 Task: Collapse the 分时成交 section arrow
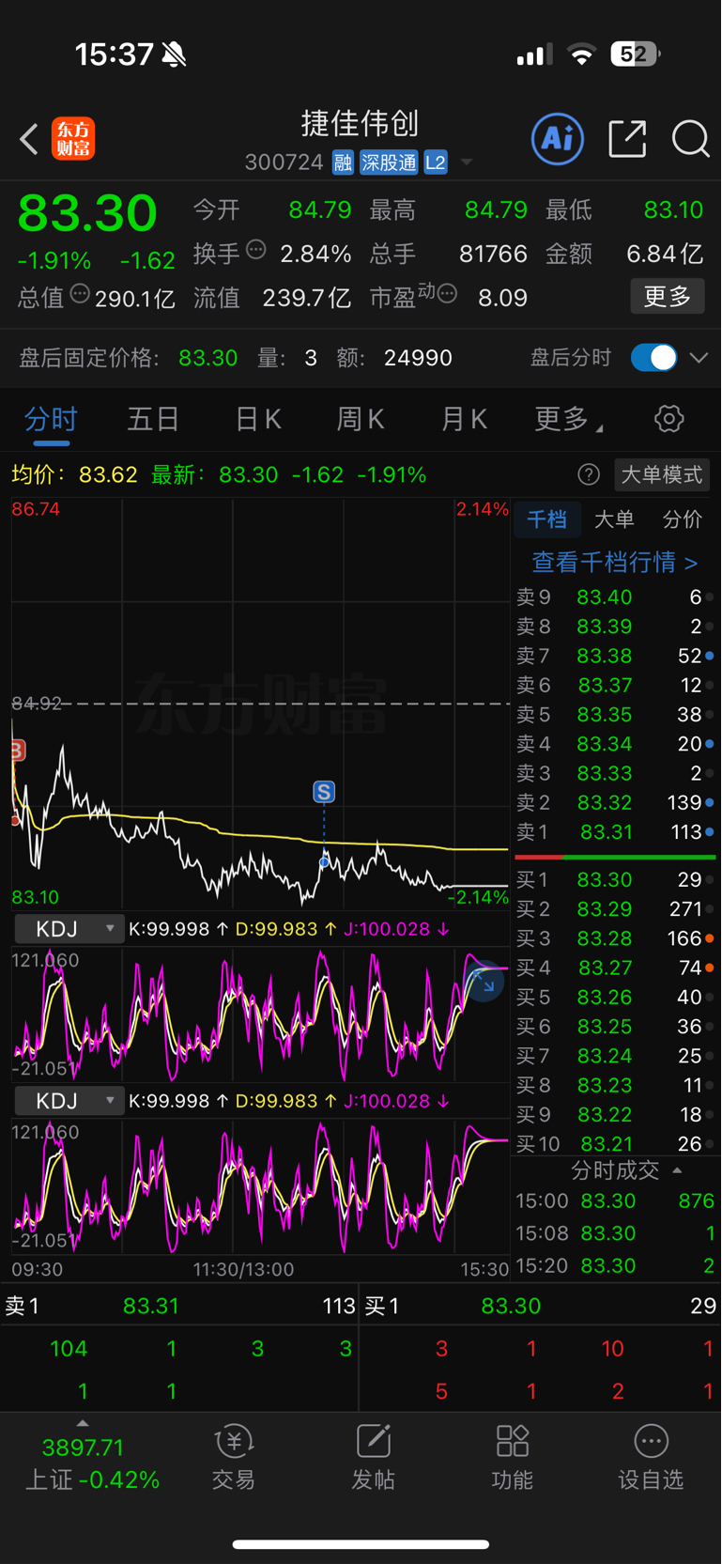pyautogui.click(x=677, y=1170)
